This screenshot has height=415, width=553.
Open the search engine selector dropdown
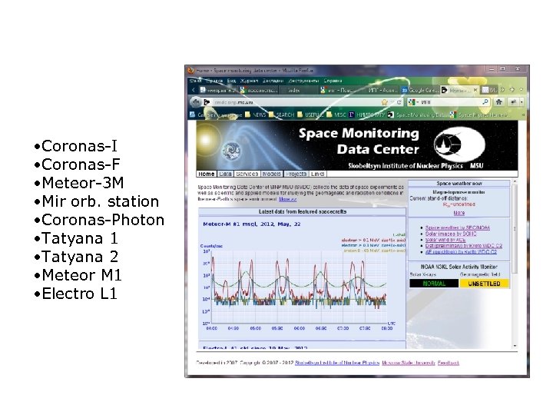(412, 102)
